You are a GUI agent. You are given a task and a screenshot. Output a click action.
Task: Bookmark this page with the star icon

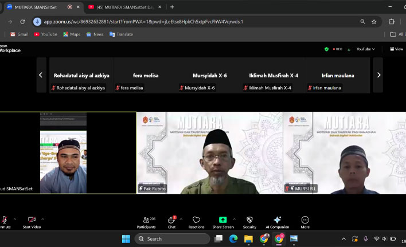(x=374, y=22)
